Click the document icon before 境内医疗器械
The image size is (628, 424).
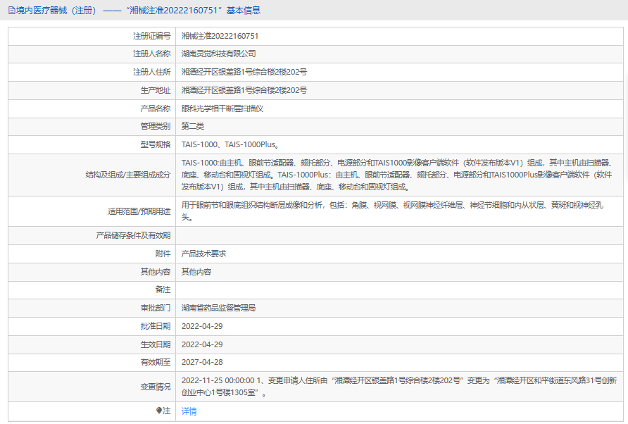(x=11, y=11)
